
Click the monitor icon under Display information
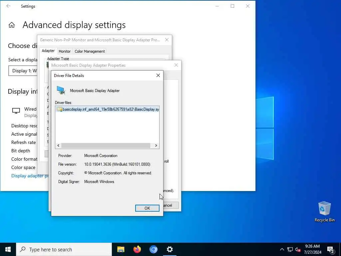16,111
